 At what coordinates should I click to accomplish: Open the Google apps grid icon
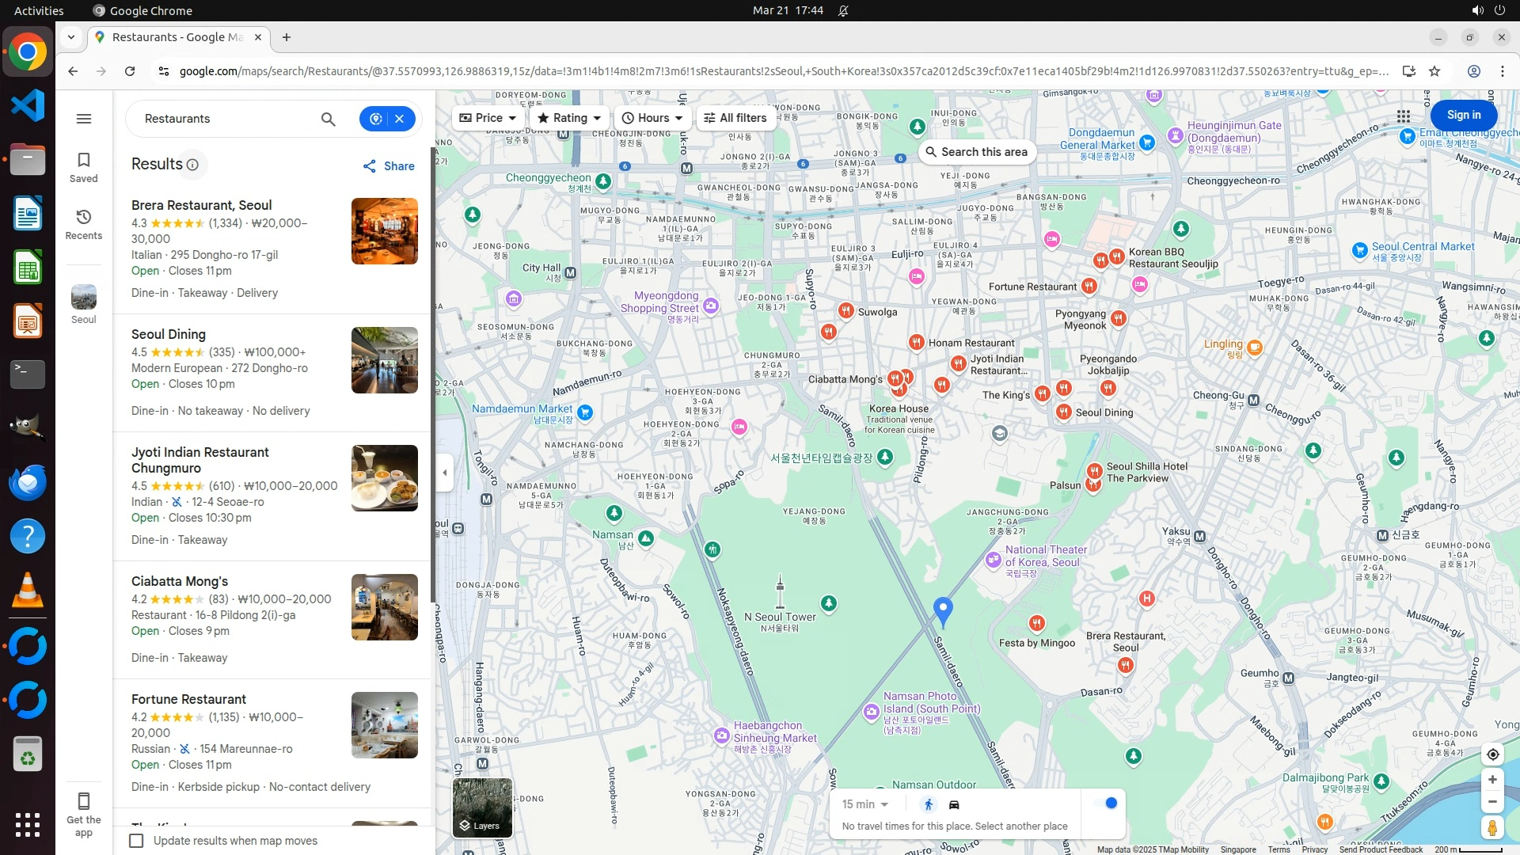[1403, 116]
